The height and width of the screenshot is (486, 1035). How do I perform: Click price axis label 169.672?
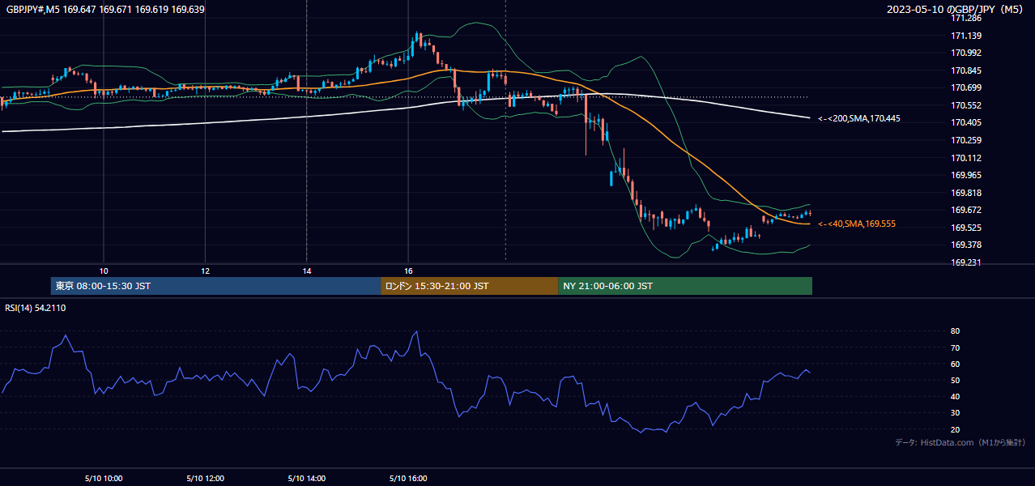click(x=966, y=210)
